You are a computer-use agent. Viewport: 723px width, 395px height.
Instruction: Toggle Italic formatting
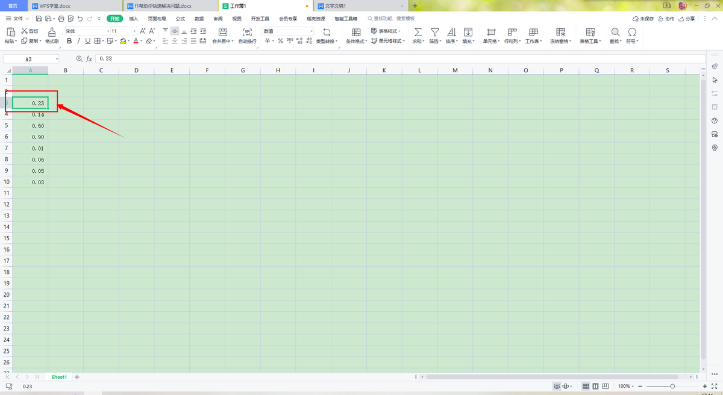tap(78, 41)
